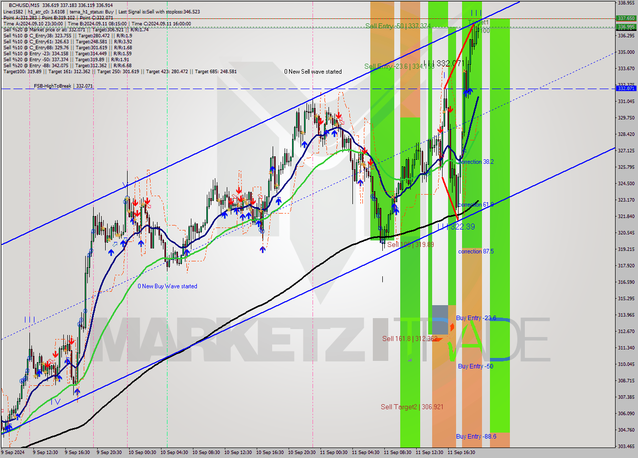Viewport: 638px width, 458px height.
Task: Click the 'correction 87.5' label
Action: [476, 251]
